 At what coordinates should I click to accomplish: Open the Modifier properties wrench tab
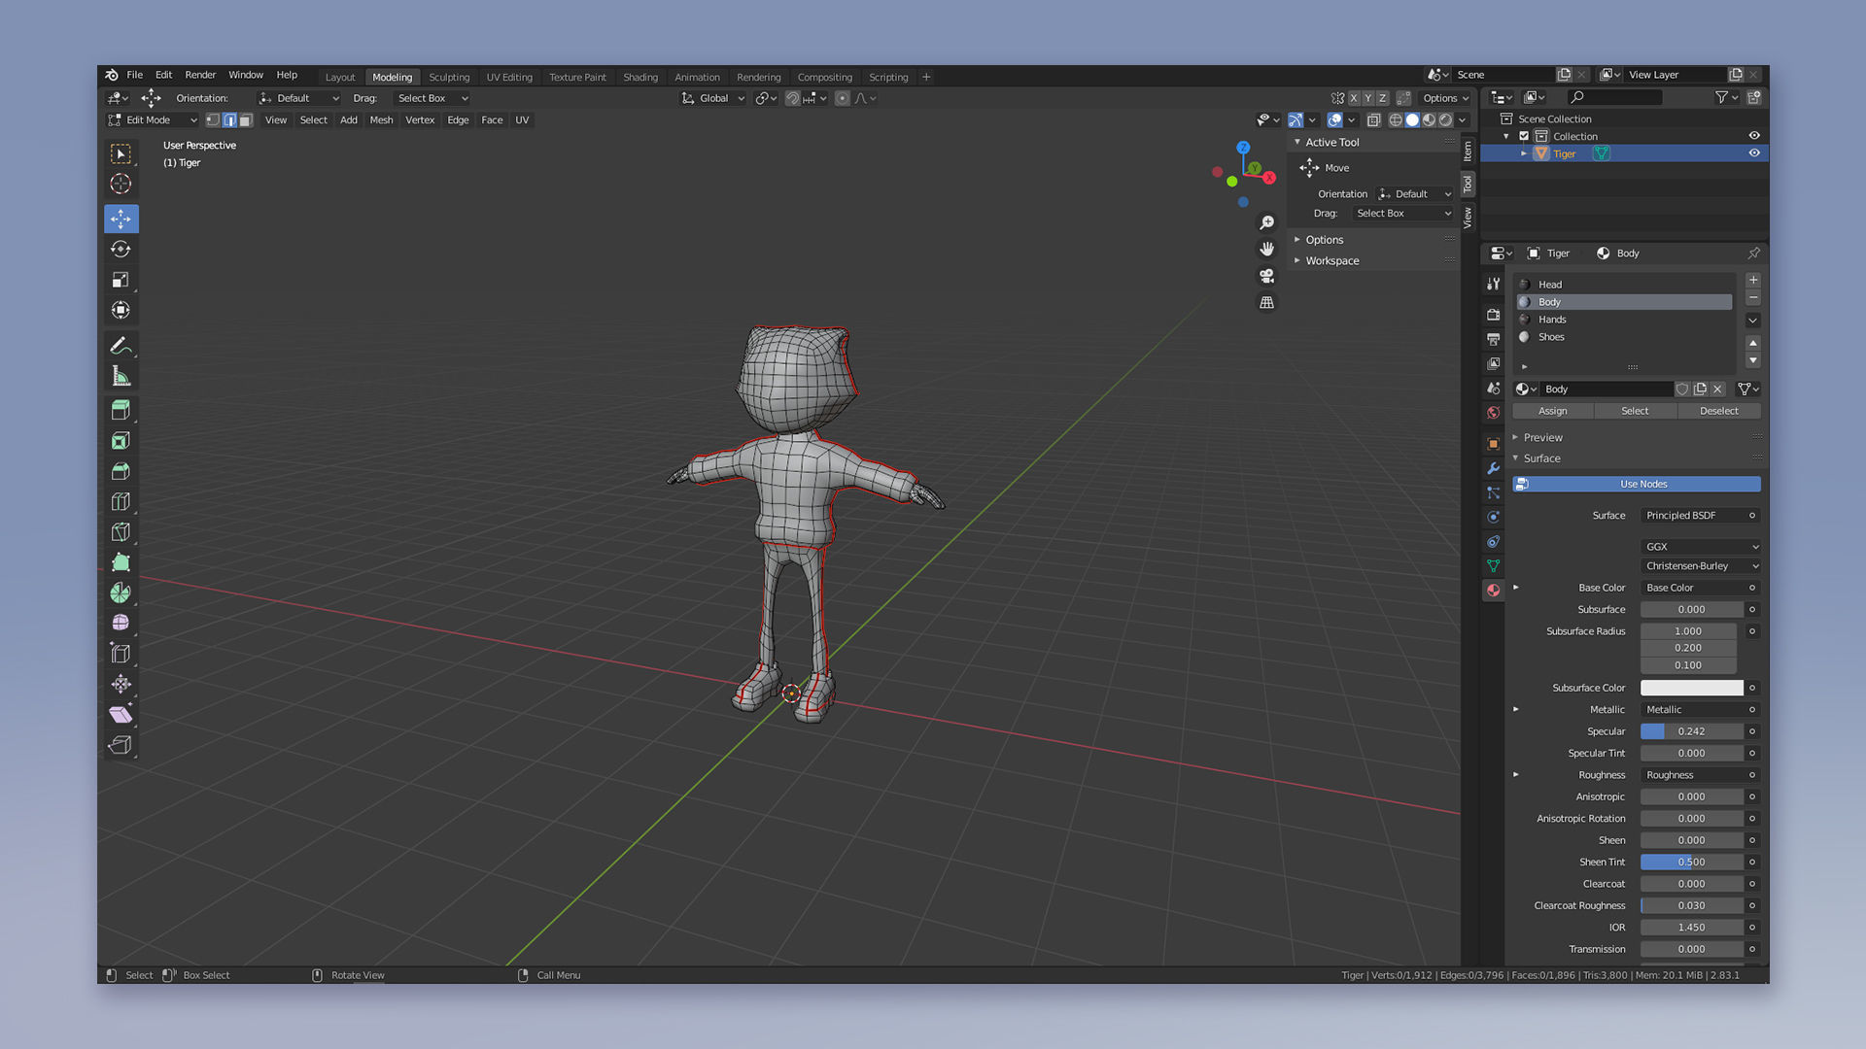pos(1493,468)
